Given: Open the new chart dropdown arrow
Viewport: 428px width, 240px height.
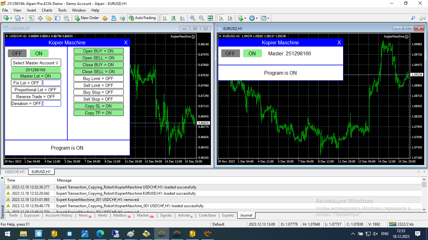Looking at the screenshot, I should click(x=11, y=18).
